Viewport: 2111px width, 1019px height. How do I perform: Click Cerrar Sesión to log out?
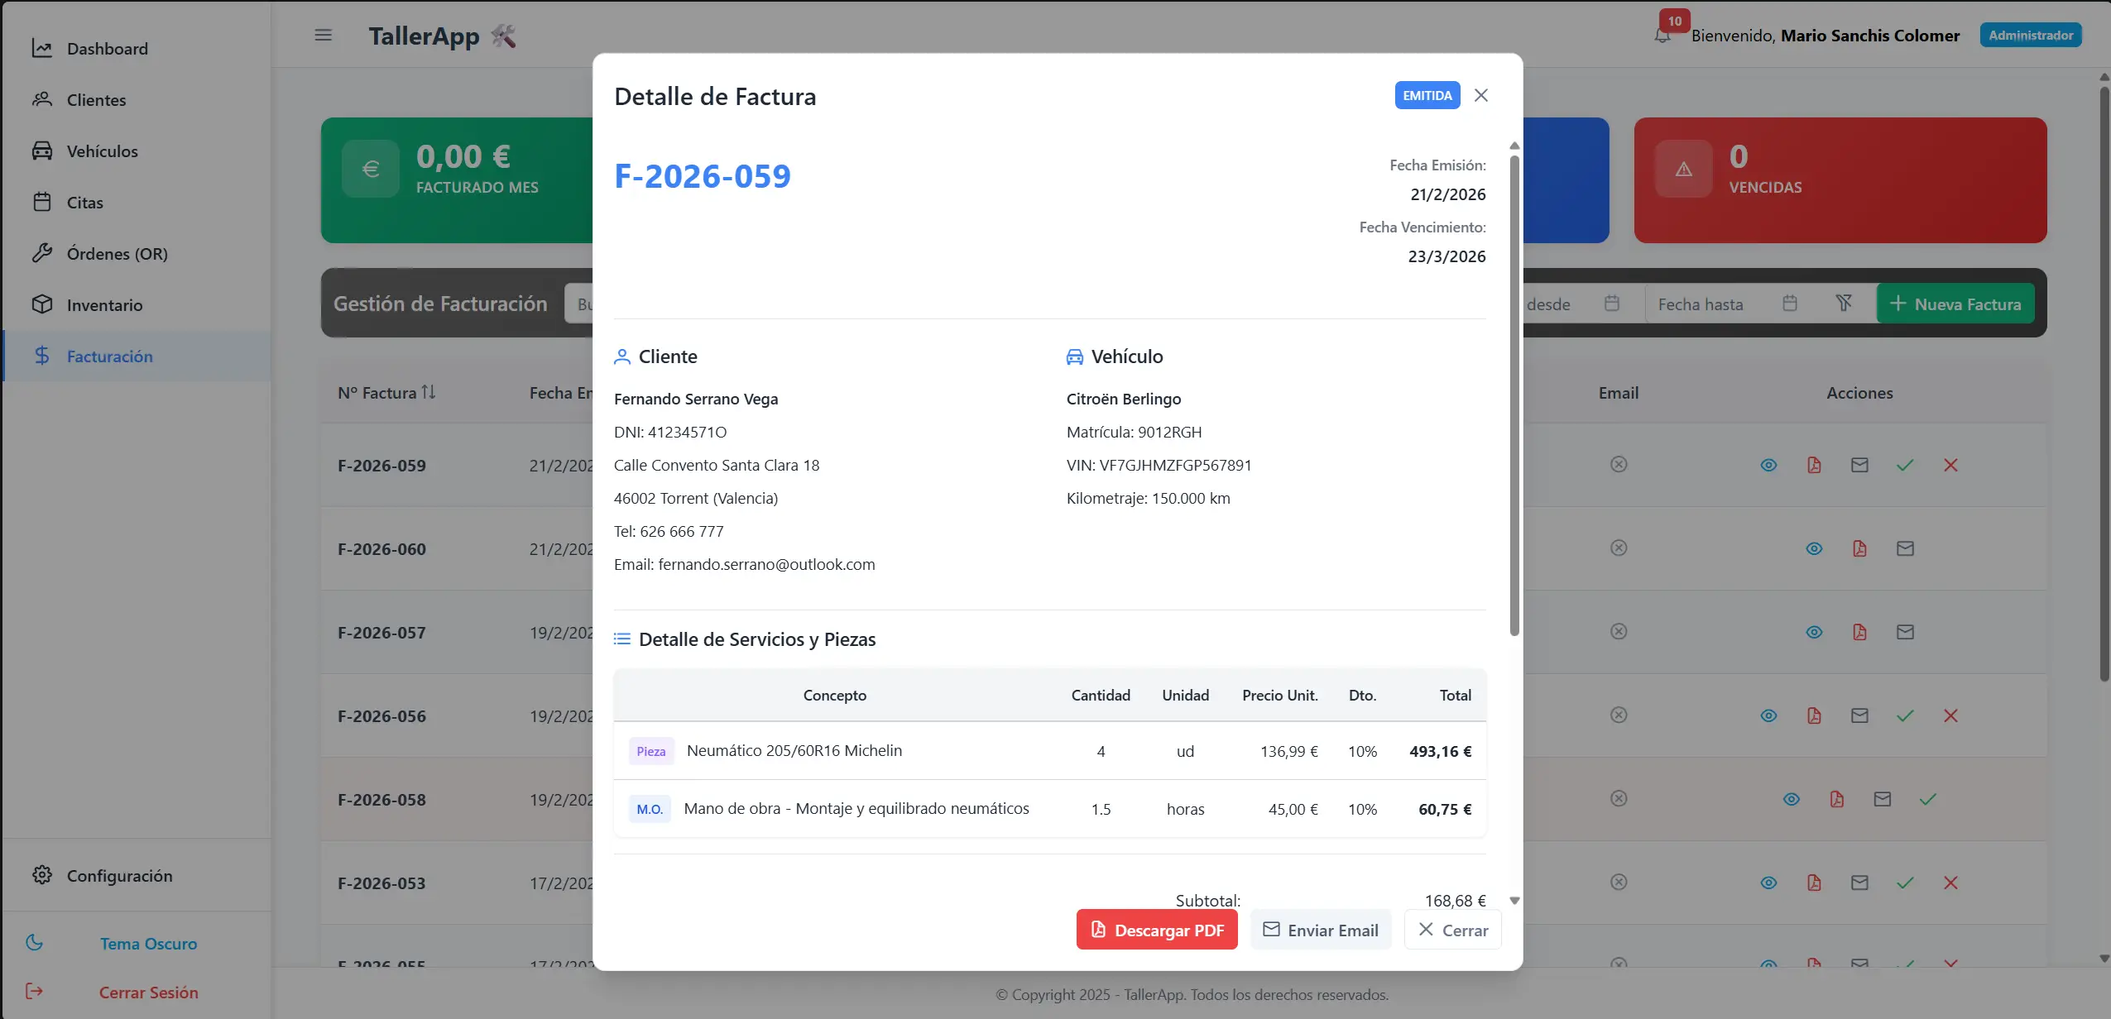click(137, 993)
